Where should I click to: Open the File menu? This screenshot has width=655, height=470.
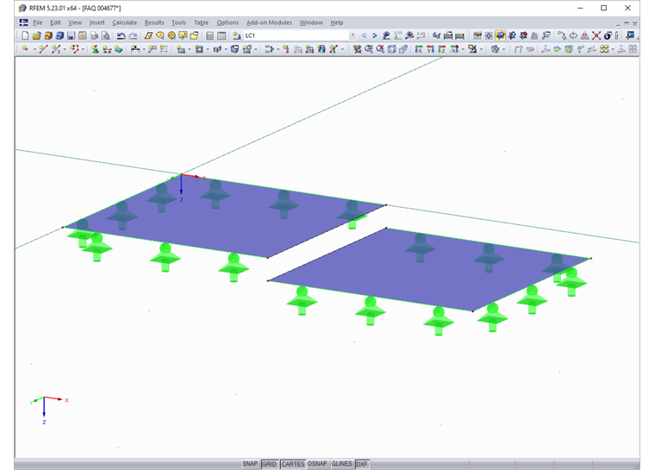click(x=38, y=22)
